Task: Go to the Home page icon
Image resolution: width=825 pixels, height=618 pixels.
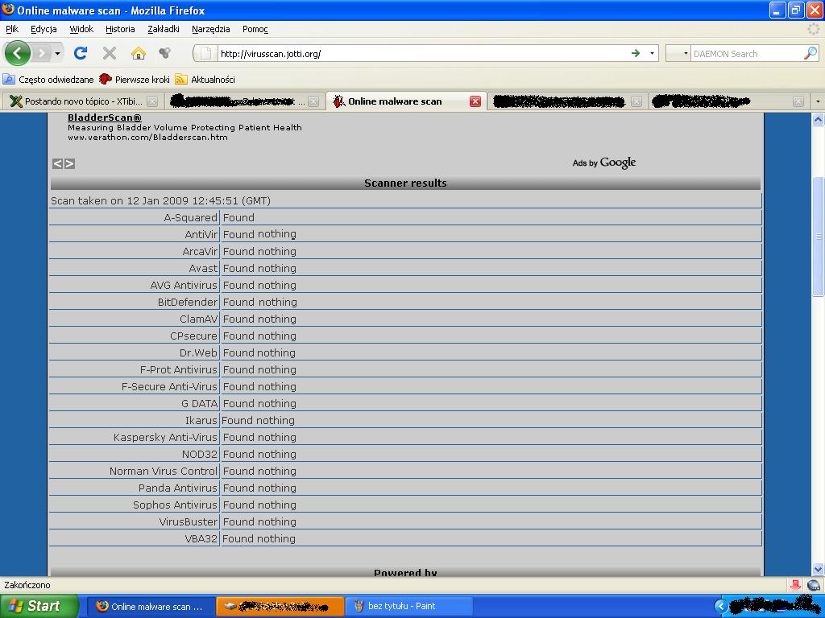Action: click(138, 53)
